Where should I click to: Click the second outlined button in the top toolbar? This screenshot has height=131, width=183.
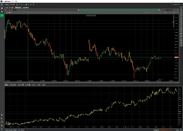(x=12, y=5)
